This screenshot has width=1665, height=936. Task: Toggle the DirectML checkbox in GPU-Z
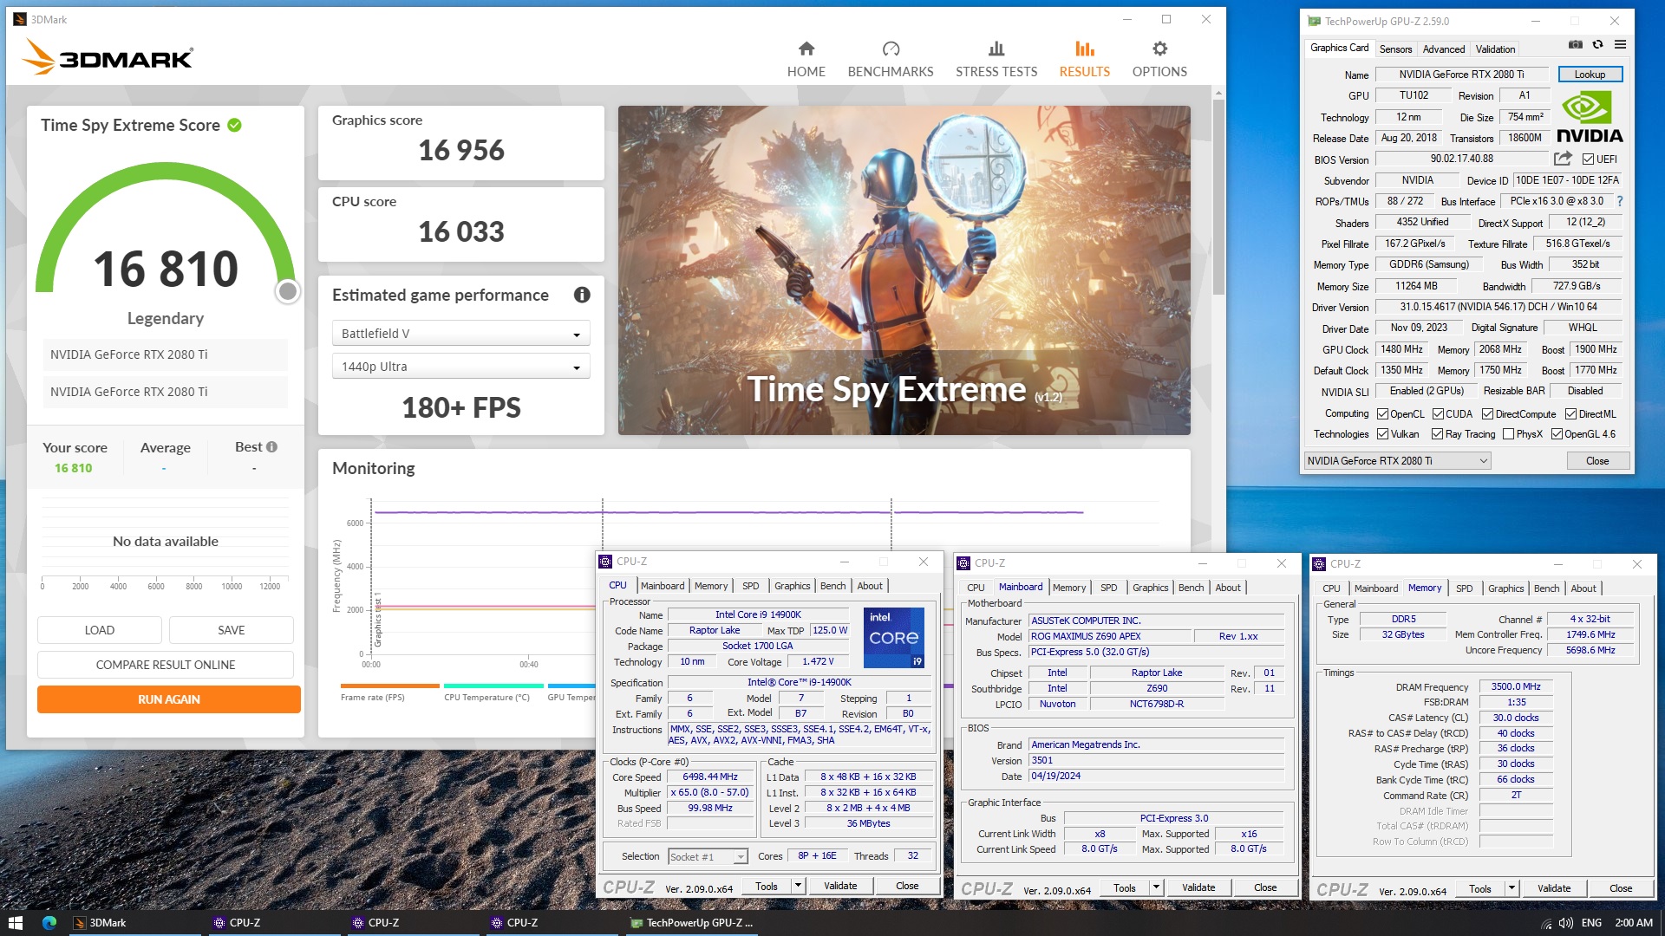[1570, 414]
